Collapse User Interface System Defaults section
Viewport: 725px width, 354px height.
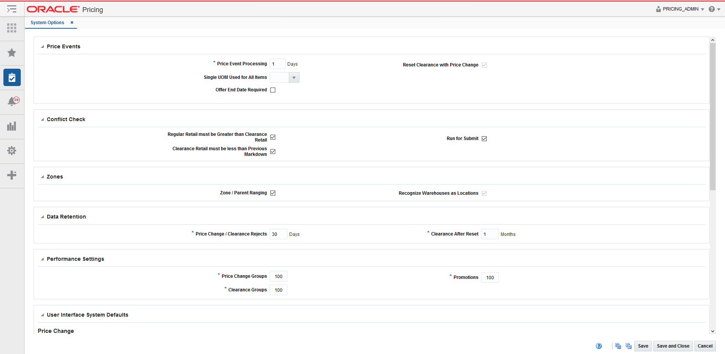[42, 315]
